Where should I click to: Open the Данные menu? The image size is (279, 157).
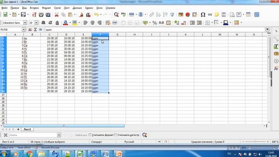click(77, 8)
